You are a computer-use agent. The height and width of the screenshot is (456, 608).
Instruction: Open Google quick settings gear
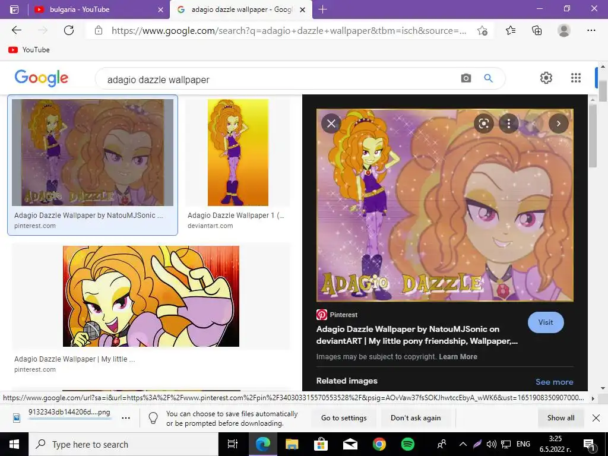pos(546,78)
